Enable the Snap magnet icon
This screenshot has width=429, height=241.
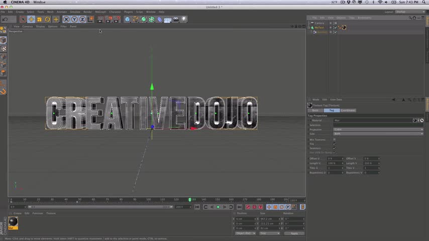4,92
